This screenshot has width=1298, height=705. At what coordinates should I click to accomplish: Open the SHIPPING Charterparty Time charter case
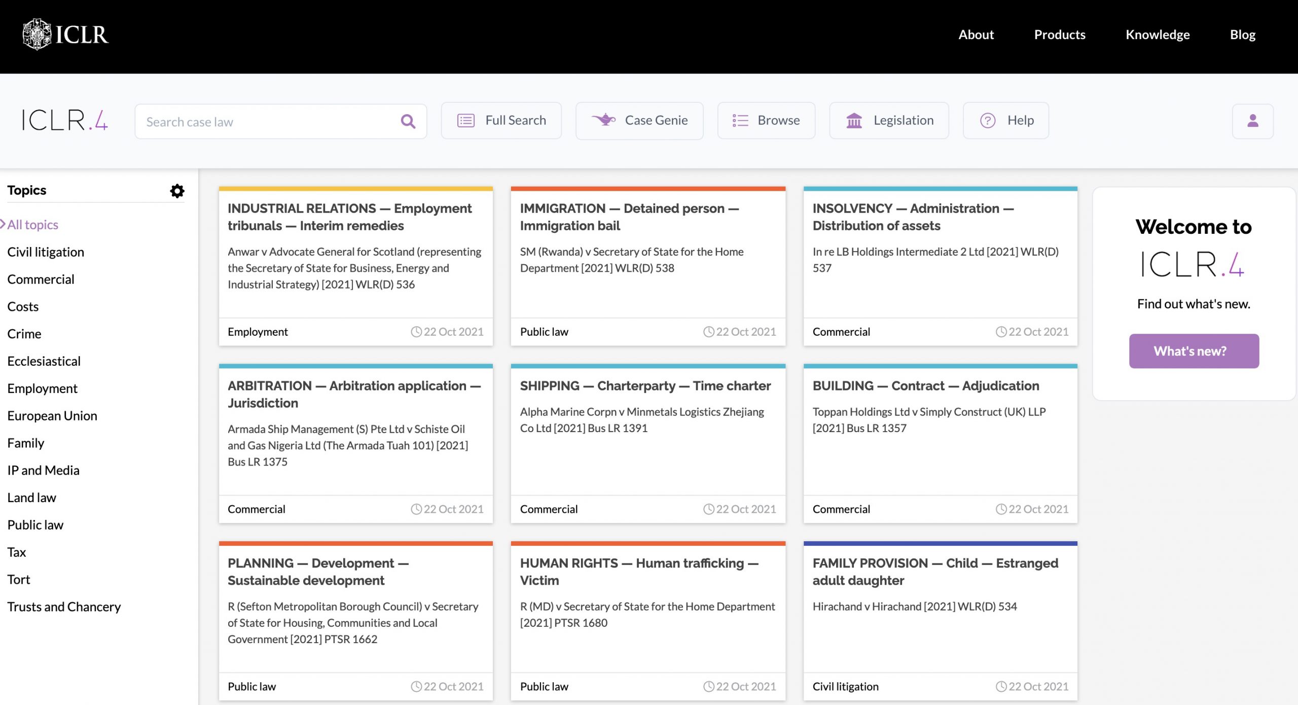click(x=645, y=386)
